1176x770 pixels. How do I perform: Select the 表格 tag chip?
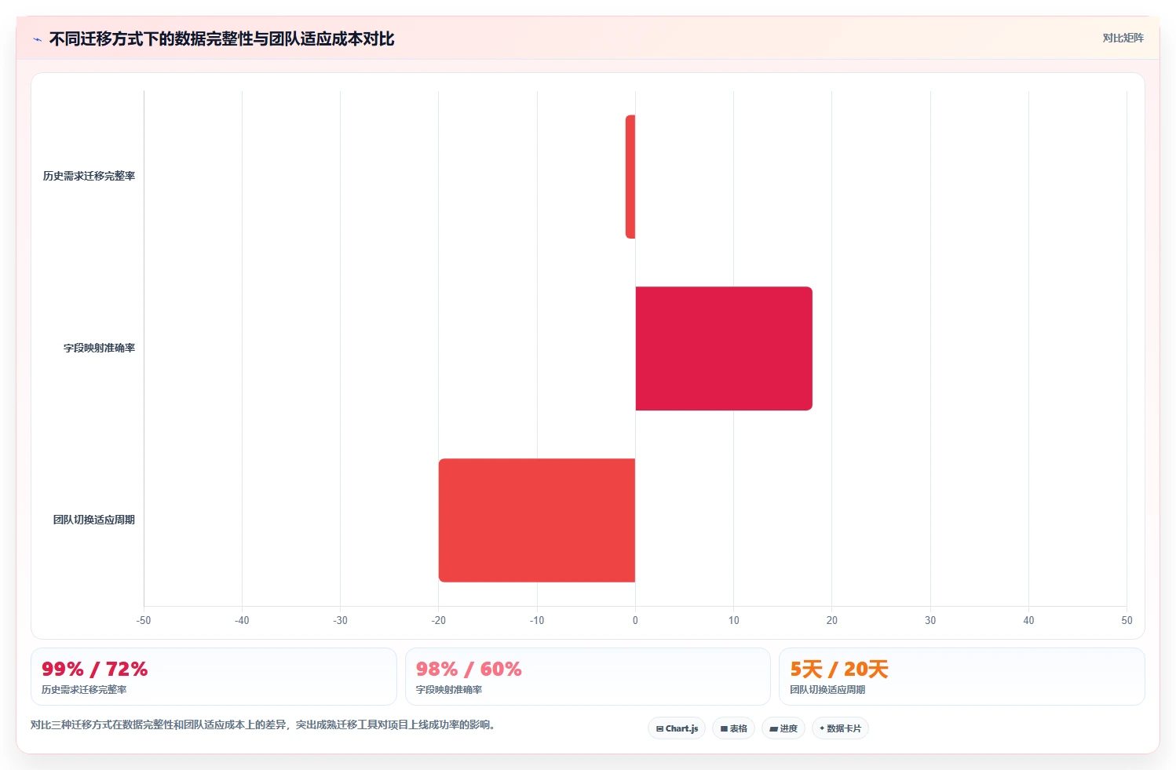click(x=733, y=728)
